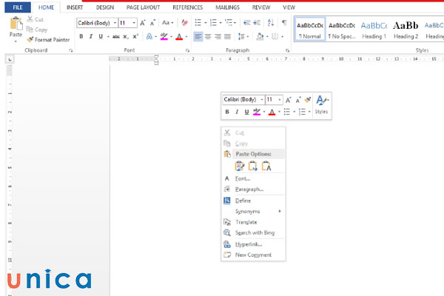Apply bullet list from the ribbon

point(199,23)
